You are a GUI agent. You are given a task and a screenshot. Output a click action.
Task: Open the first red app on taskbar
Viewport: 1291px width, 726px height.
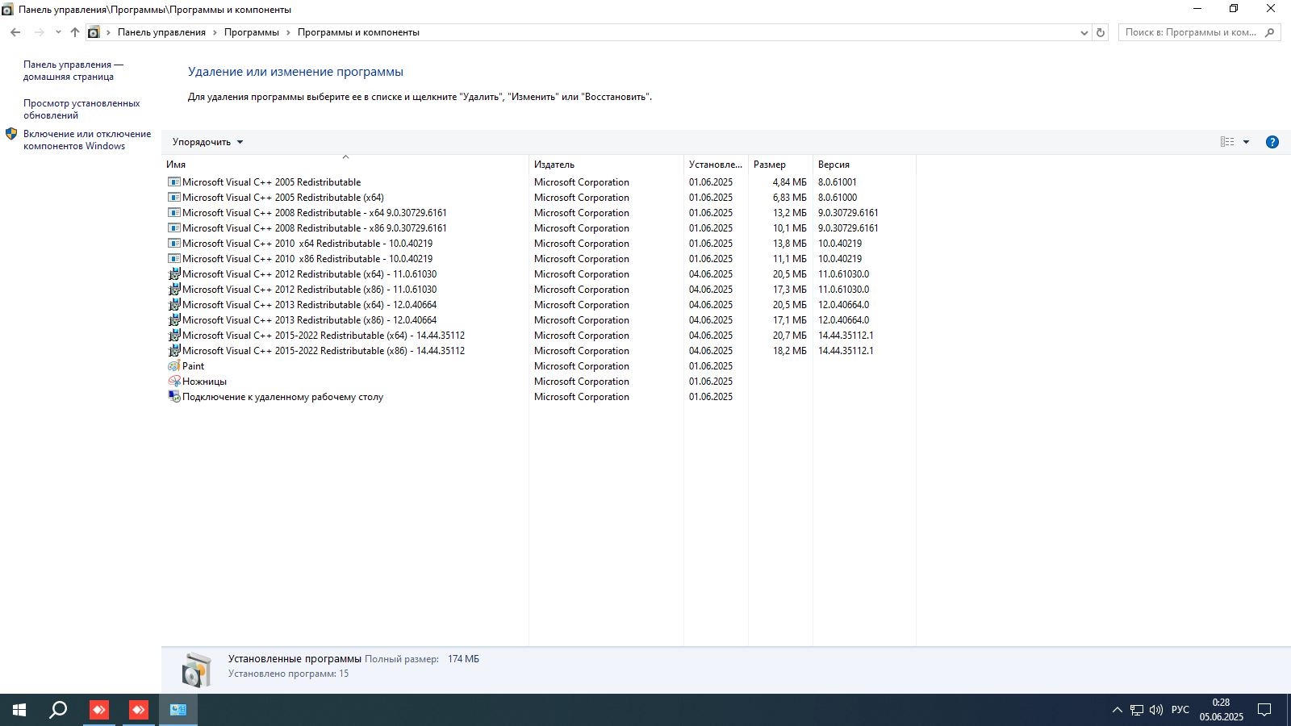pyautogui.click(x=98, y=710)
